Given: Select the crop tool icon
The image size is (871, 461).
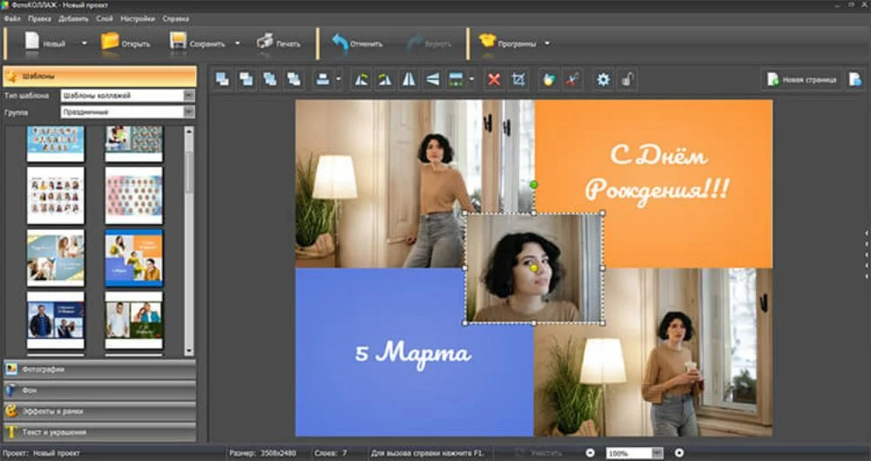Looking at the screenshot, I should pyautogui.click(x=518, y=80).
